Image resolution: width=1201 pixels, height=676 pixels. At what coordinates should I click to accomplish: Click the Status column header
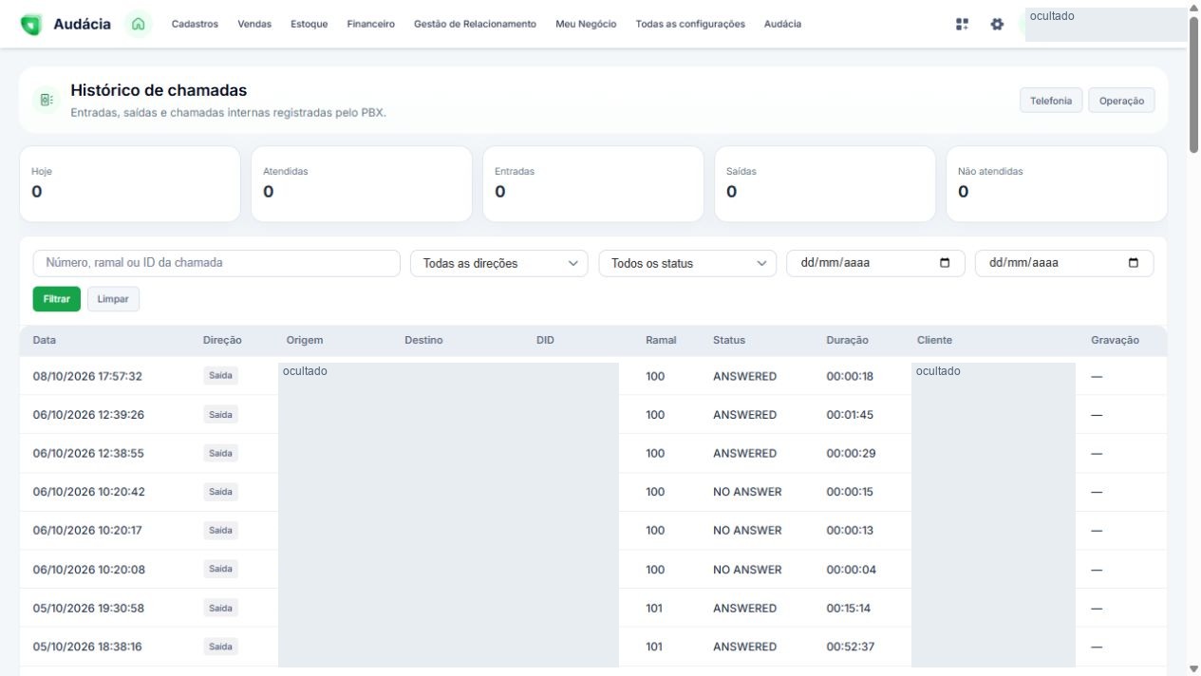point(729,340)
